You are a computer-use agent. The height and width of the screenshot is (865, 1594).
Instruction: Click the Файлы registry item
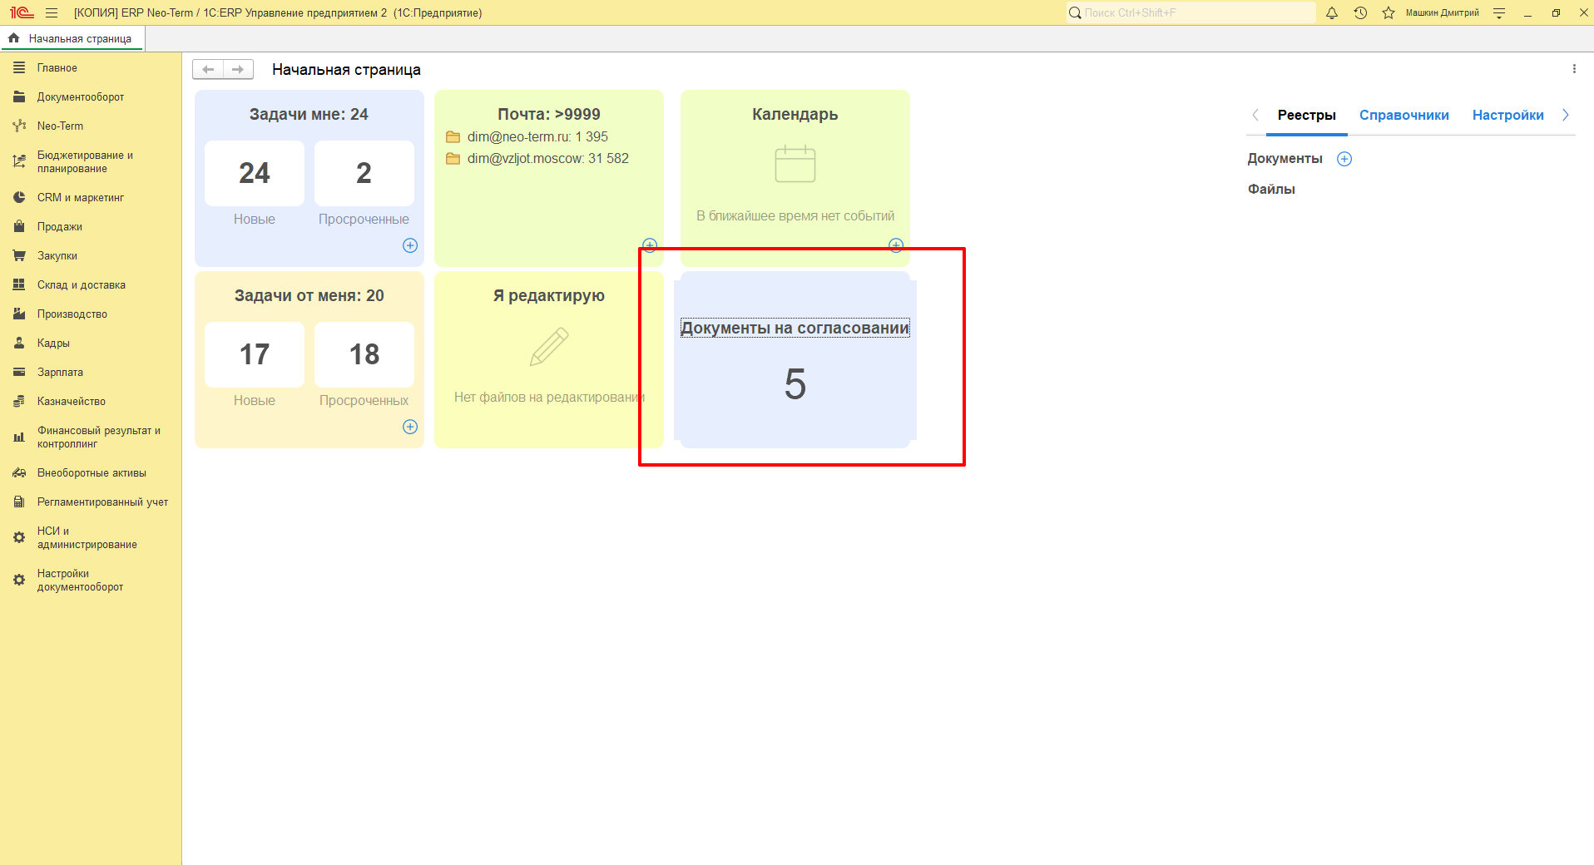tap(1271, 190)
